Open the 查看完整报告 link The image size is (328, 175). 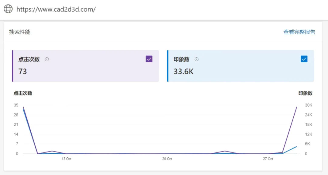pyautogui.click(x=299, y=32)
